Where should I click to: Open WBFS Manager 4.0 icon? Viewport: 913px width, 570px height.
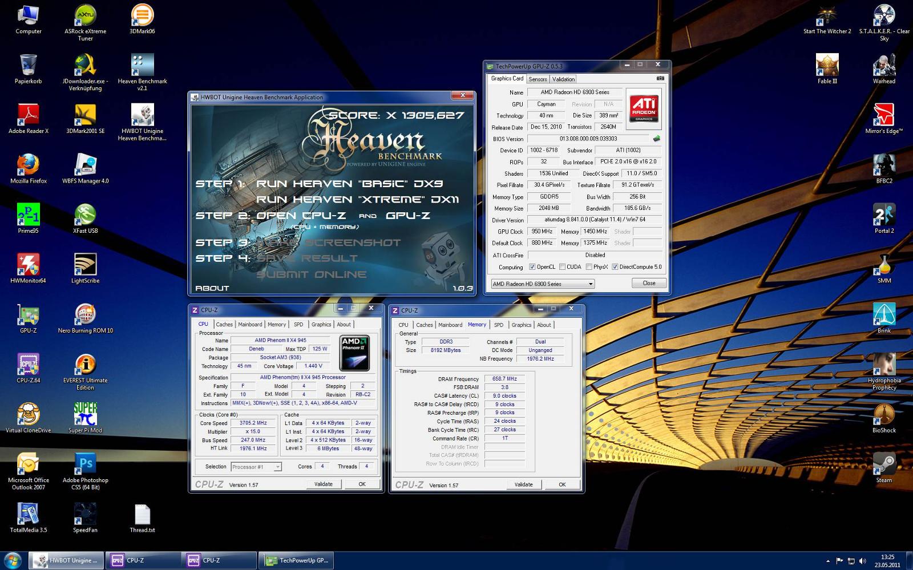[85, 168]
